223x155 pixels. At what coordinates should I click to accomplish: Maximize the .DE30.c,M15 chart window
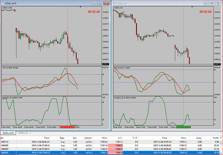[100, 3]
